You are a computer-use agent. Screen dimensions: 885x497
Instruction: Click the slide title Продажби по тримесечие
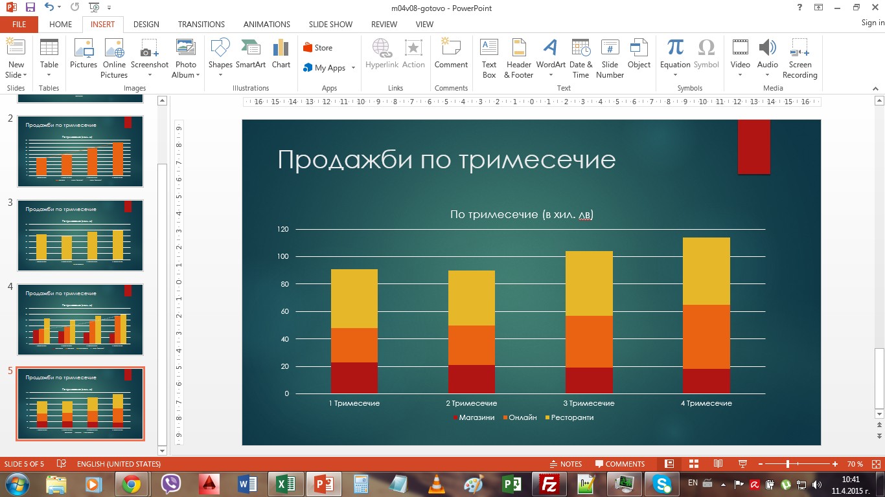point(446,159)
